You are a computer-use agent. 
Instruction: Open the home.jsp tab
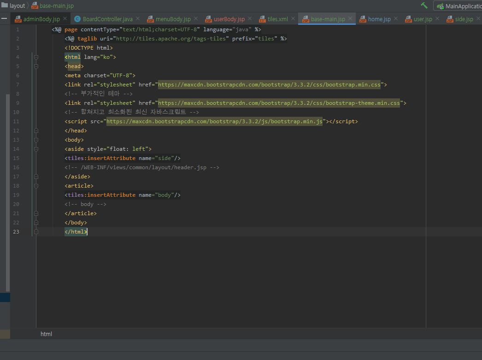pos(379,19)
